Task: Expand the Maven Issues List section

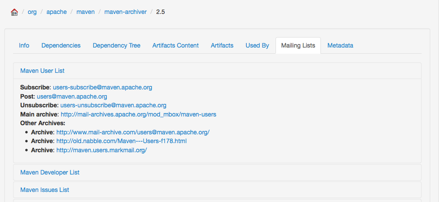Action: 44,190
